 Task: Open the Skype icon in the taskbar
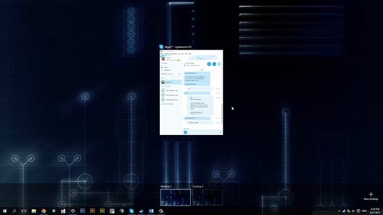tap(132, 211)
